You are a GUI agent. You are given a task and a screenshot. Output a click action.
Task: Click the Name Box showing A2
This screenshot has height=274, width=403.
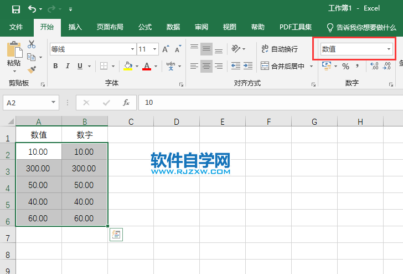[x=31, y=103]
